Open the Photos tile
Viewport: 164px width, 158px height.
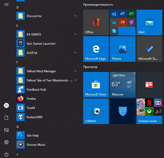click(123, 49)
